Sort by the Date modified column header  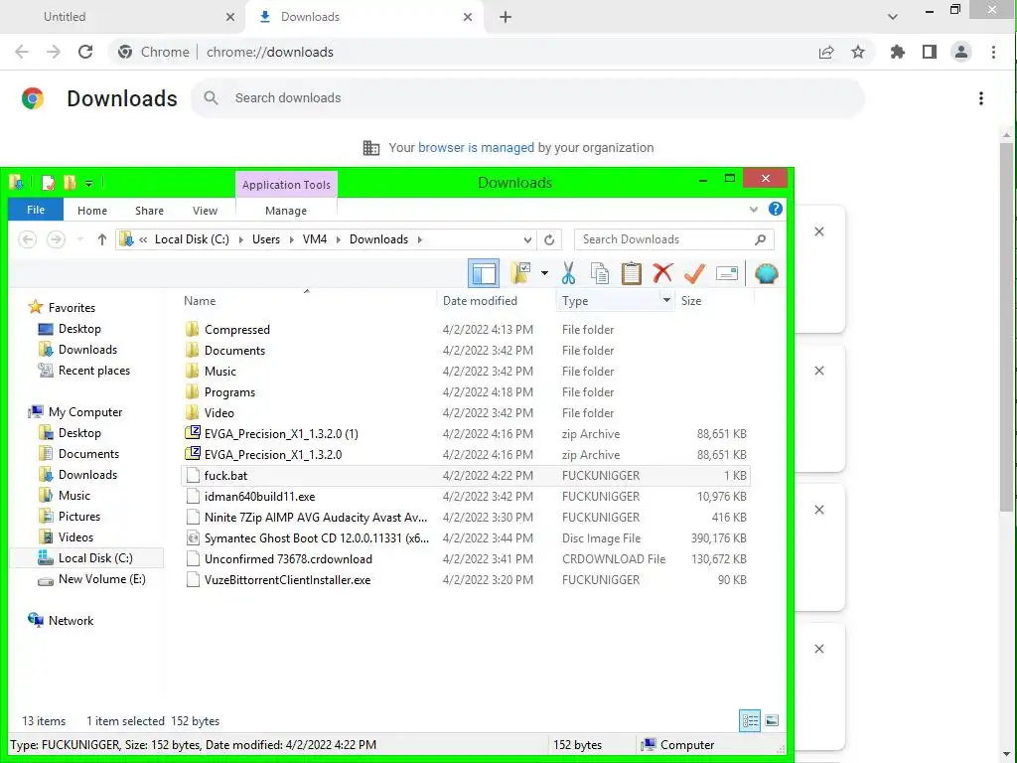tap(496, 300)
